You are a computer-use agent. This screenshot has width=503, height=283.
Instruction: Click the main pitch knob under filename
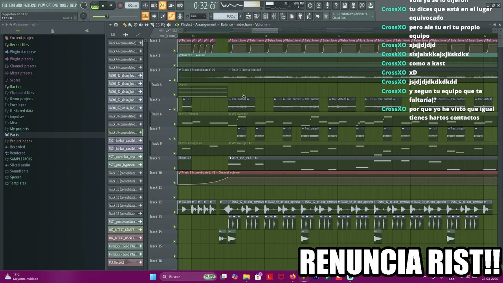(x=83, y=16)
